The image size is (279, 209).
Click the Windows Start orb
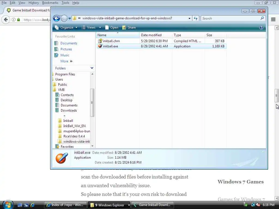click(8, 205)
